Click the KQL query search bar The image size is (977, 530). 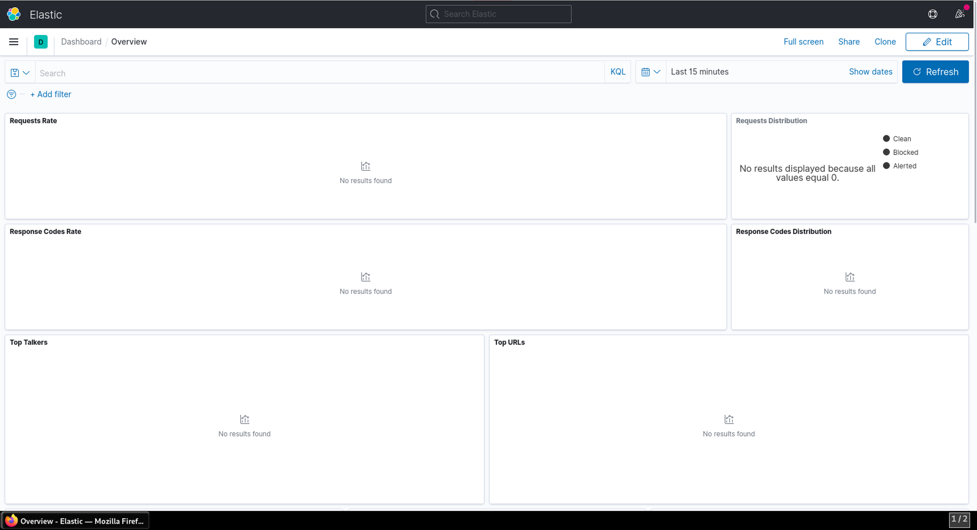(320, 72)
